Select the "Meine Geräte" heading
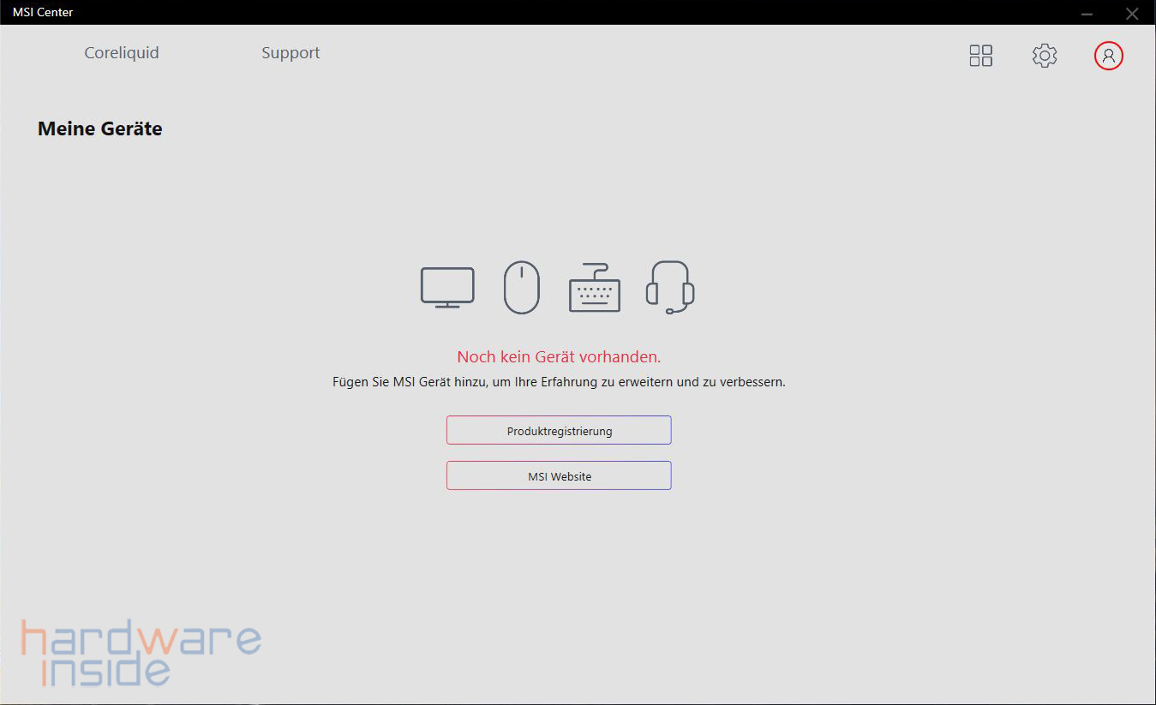Viewport: 1156px width, 705px height. click(x=100, y=129)
